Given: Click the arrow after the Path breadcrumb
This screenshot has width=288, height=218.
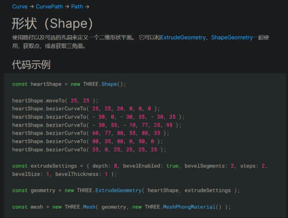Looking at the screenshot, I should 87,7.
